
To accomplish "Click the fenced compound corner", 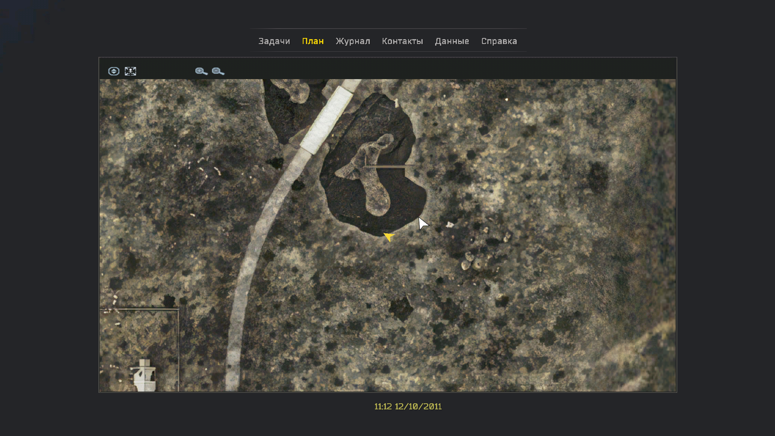I will pos(178,310).
